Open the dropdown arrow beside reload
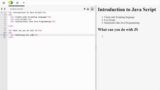 click(x=24, y=3)
